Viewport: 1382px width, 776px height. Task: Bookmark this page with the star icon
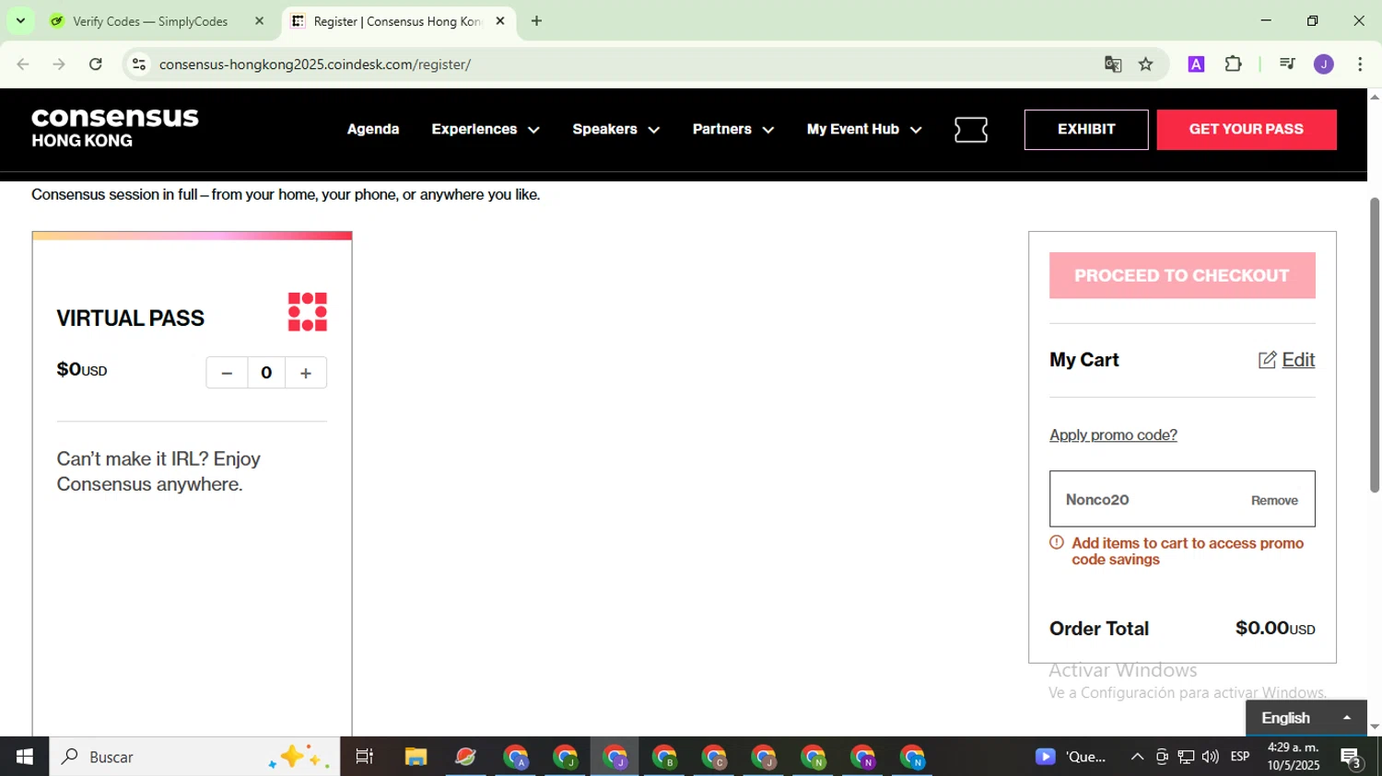click(x=1146, y=64)
